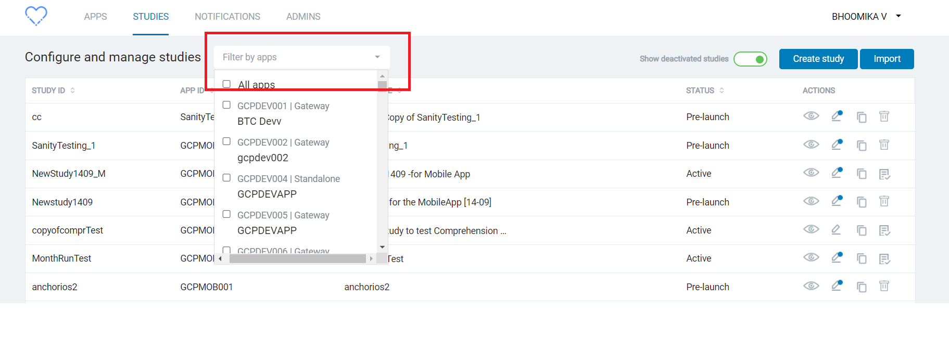Go to the APPS tab
Image resolution: width=949 pixels, height=337 pixels.
95,17
